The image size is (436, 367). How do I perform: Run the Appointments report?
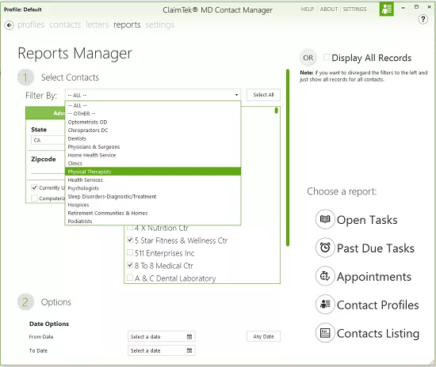(374, 277)
